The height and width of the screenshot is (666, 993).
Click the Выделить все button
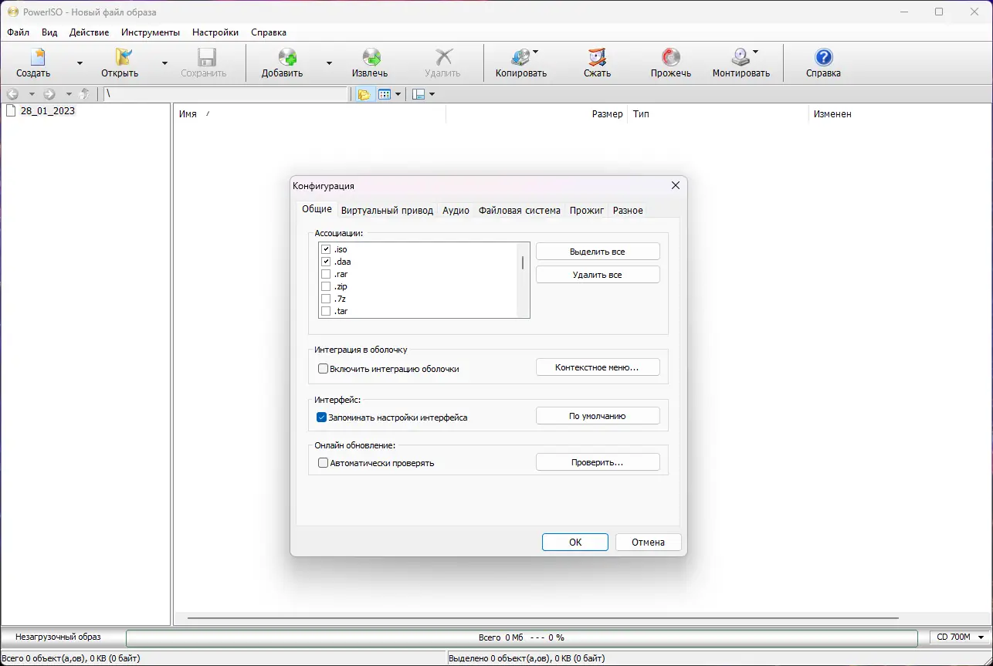598,252
